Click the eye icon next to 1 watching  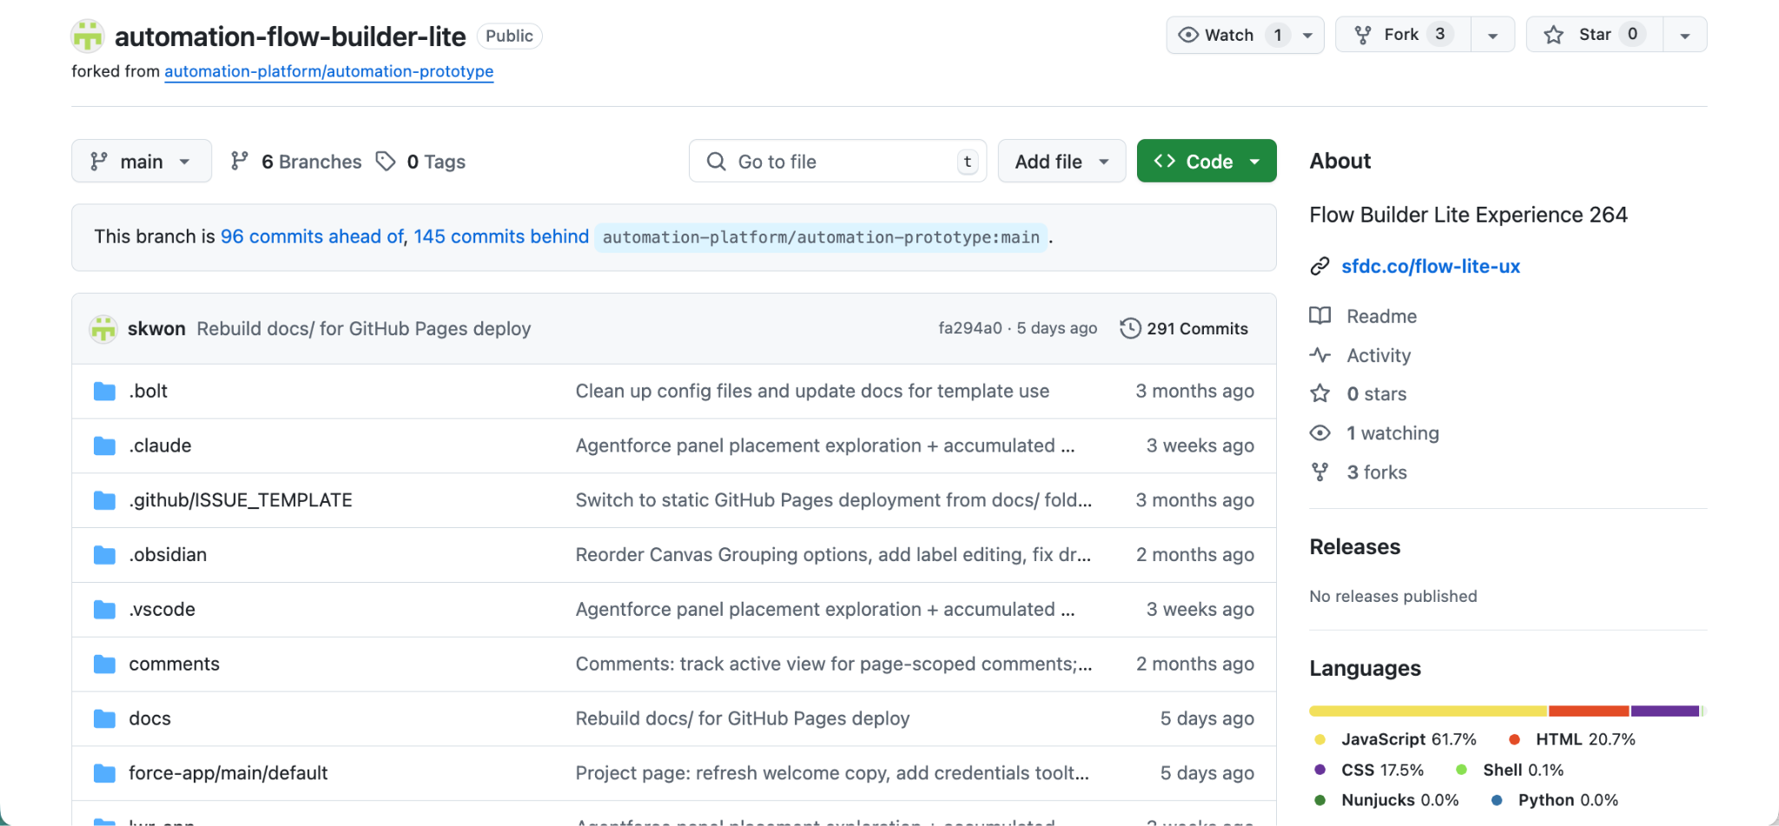coord(1319,433)
